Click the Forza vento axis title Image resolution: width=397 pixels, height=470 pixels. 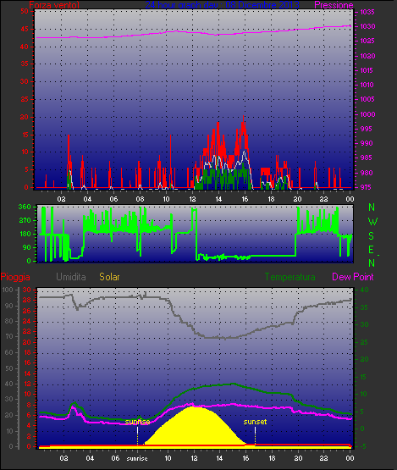coord(54,5)
